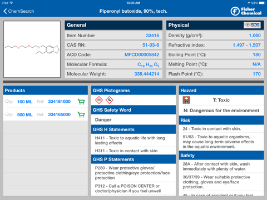267x200 pixels.
Task: Tap the skull GHS toxic pictogram
Action: click(99, 100)
